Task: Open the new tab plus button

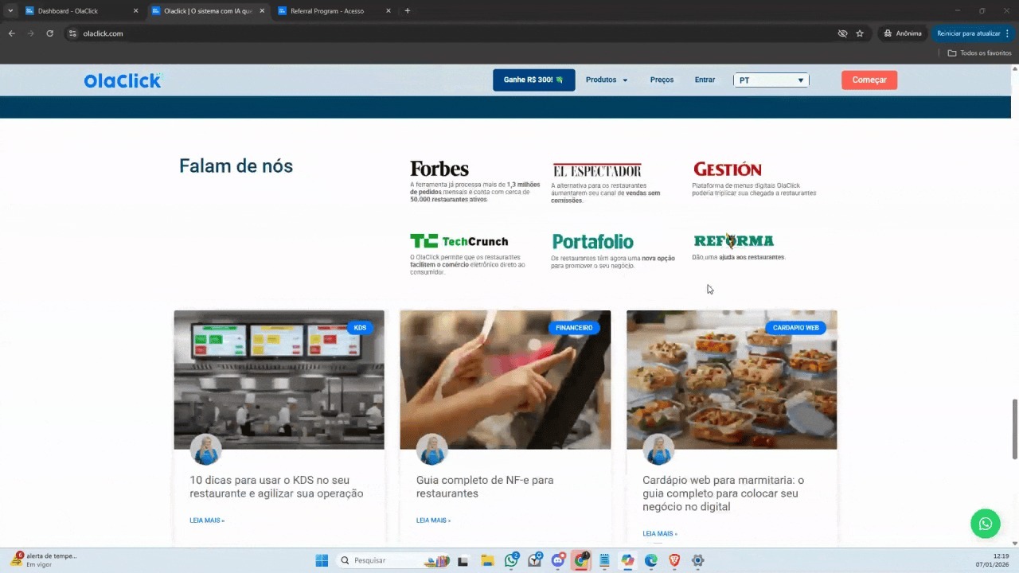Action: pyautogui.click(x=408, y=11)
